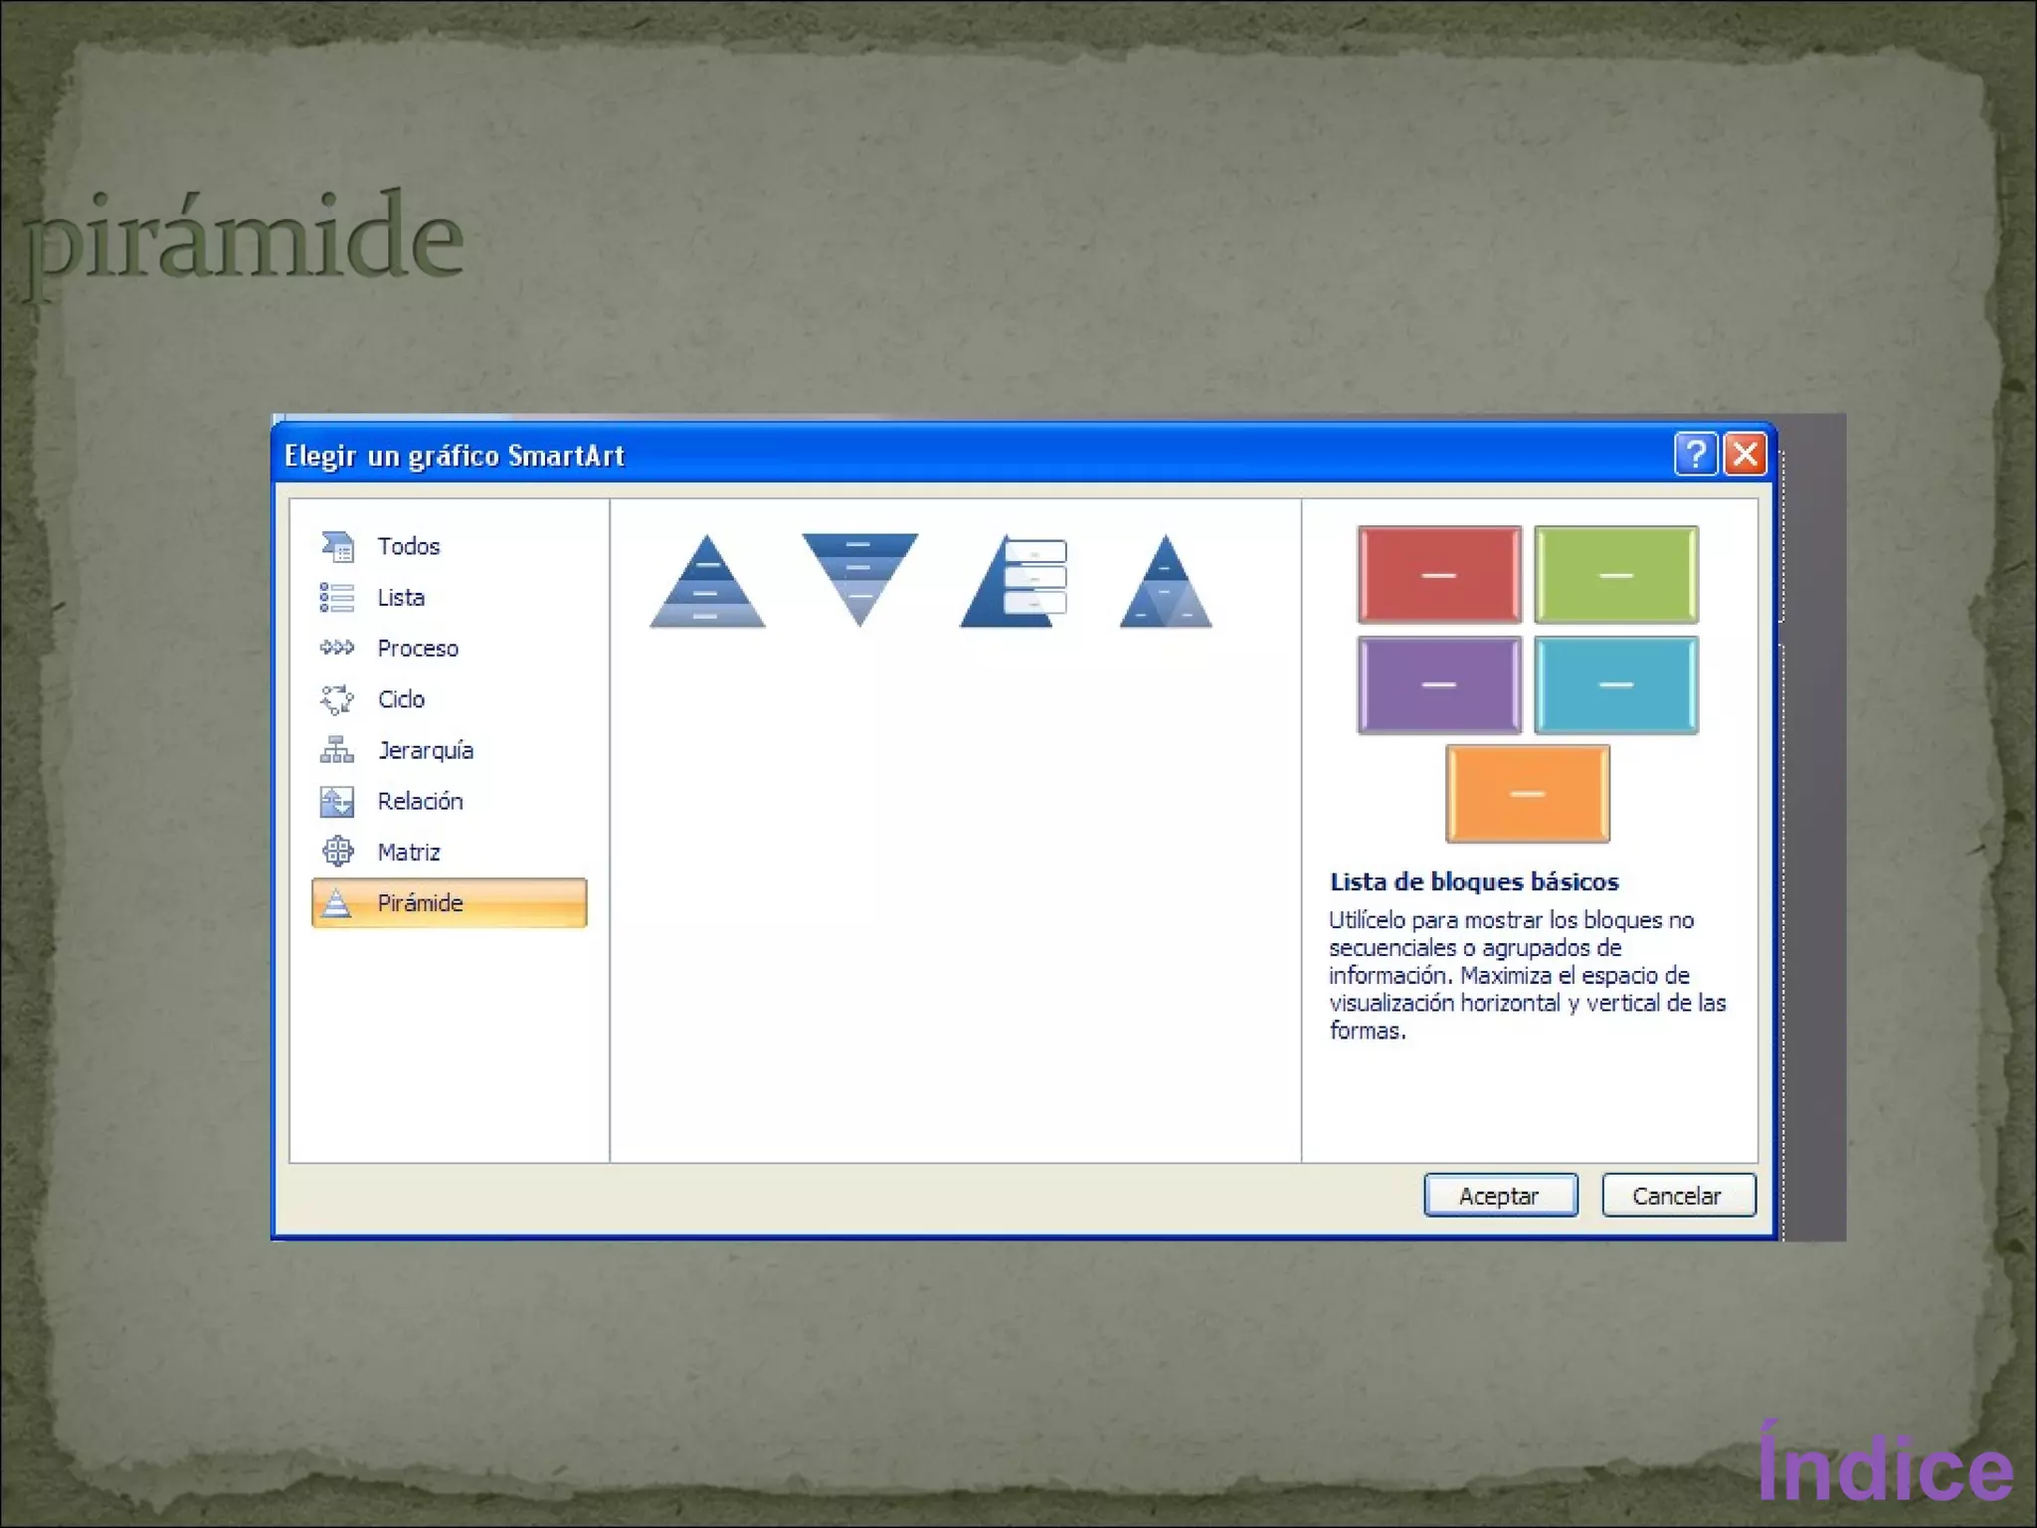Click the cyan block in the preview
The image size is (2037, 1528).
[1616, 684]
